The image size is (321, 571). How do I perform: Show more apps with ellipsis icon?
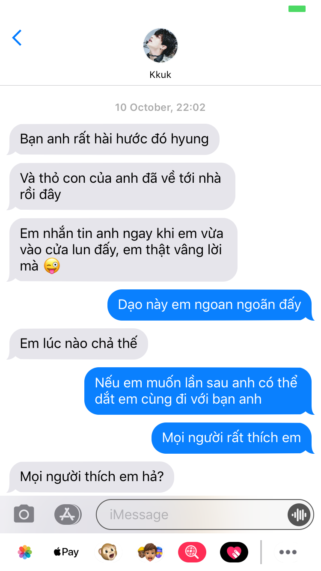coord(288,552)
